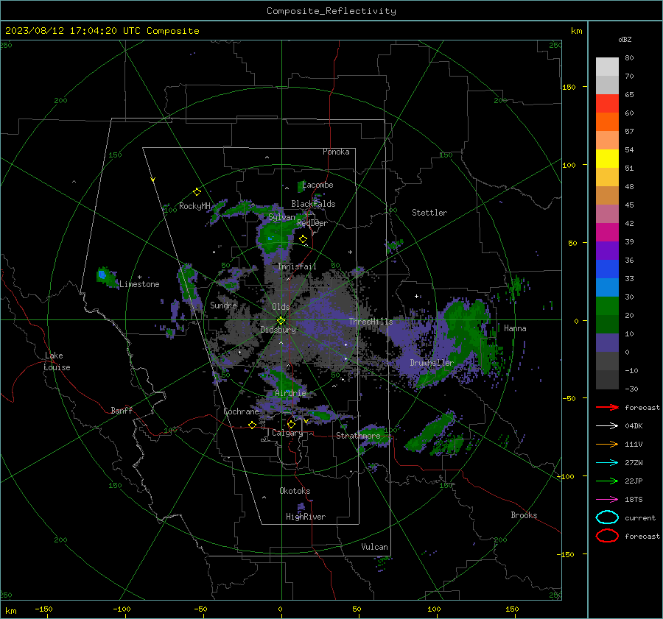Image resolution: width=663 pixels, height=619 pixels.
Task: Click the yellow diamond marker above Calgary
Action: click(291, 424)
